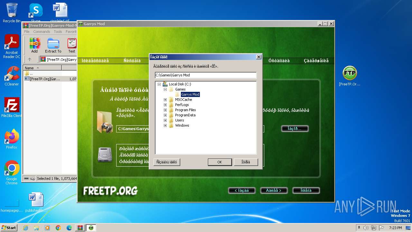Click the folder path field in browse dialog
Screen dimensions: 412x232
click(206, 75)
